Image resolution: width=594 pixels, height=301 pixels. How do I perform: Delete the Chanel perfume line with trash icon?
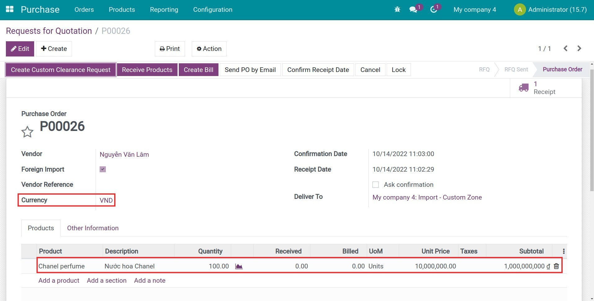556,266
